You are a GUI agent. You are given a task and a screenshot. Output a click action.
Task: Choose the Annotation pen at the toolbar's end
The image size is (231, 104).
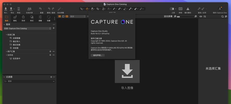click(x=141, y=9)
